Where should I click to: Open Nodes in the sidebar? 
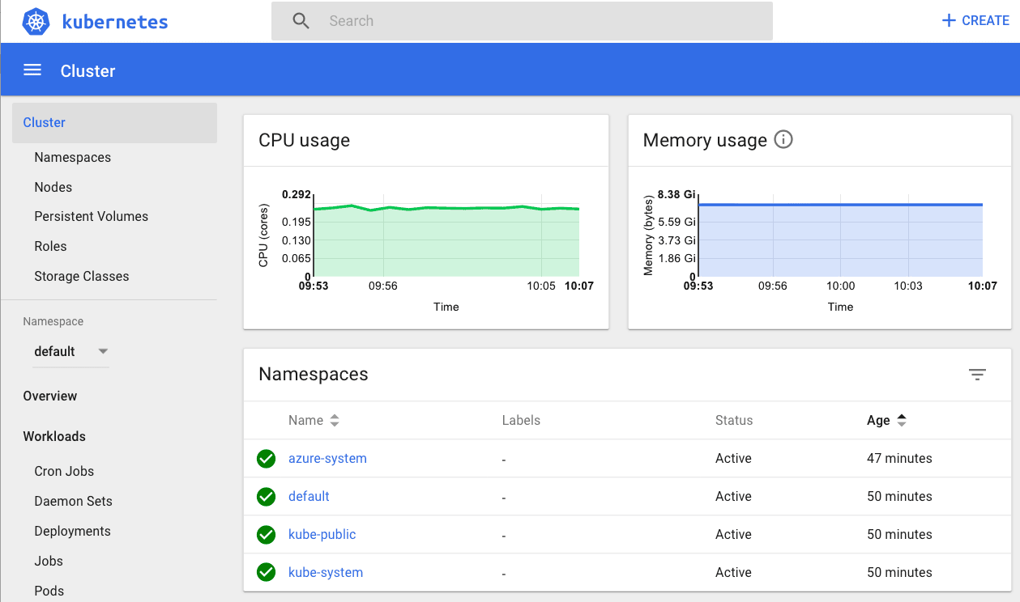(x=53, y=187)
